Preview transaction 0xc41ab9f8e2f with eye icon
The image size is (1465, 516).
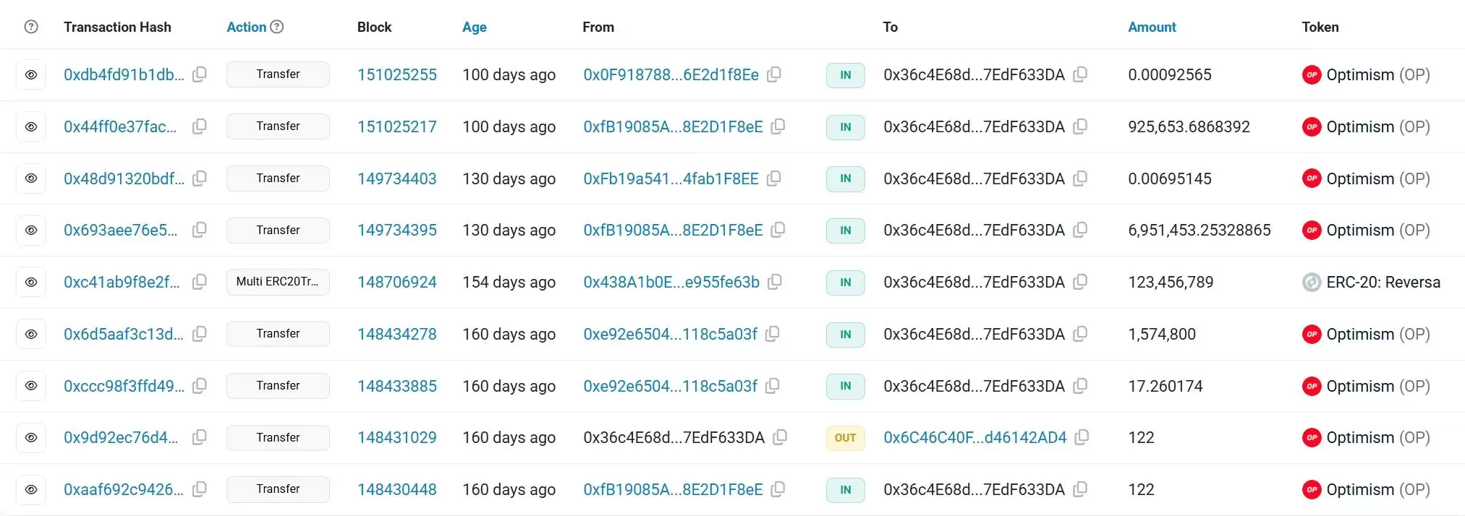(x=31, y=282)
